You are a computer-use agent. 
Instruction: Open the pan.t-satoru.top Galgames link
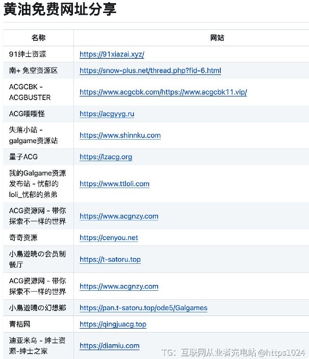click(x=143, y=308)
